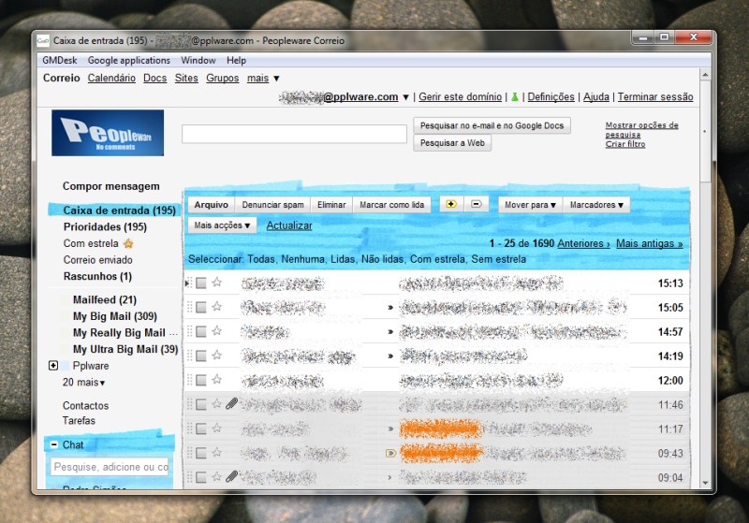This screenshot has width=749, height=523.
Task: Open Mais antigas page link
Action: (x=649, y=244)
